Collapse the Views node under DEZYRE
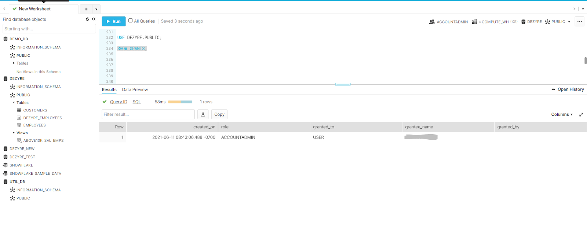 click(x=14, y=133)
